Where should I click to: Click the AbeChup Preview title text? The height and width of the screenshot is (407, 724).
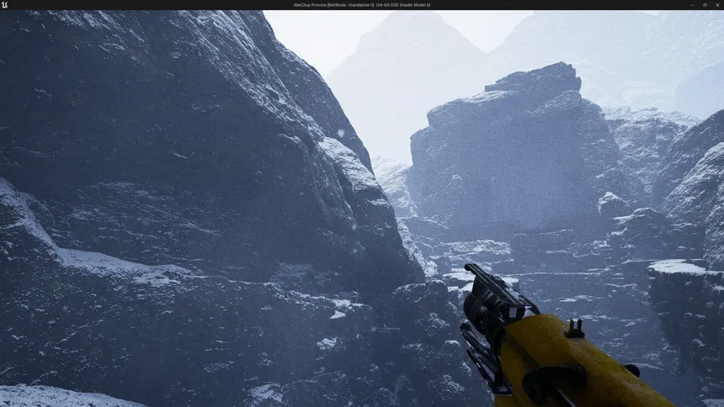(x=362, y=5)
